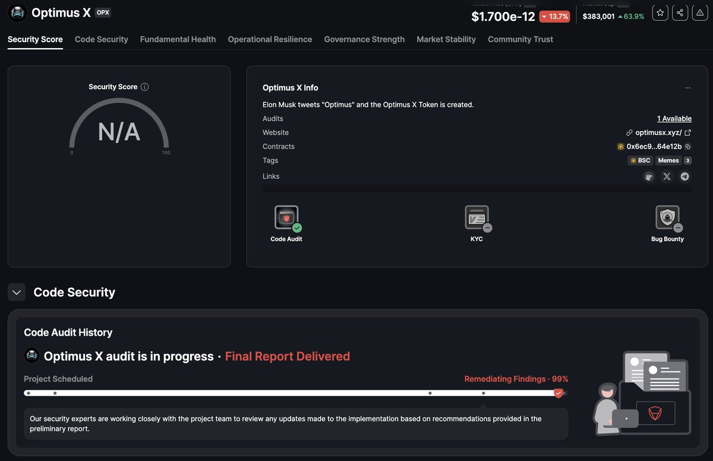Image resolution: width=713 pixels, height=461 pixels.
Task: Switch to the Security Score tab
Action: 35,39
